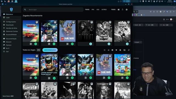Screen dimensions: 176x99
Task: Open settings for Horizon Chase in Jogados Recentemente
Action: click(31, 44)
